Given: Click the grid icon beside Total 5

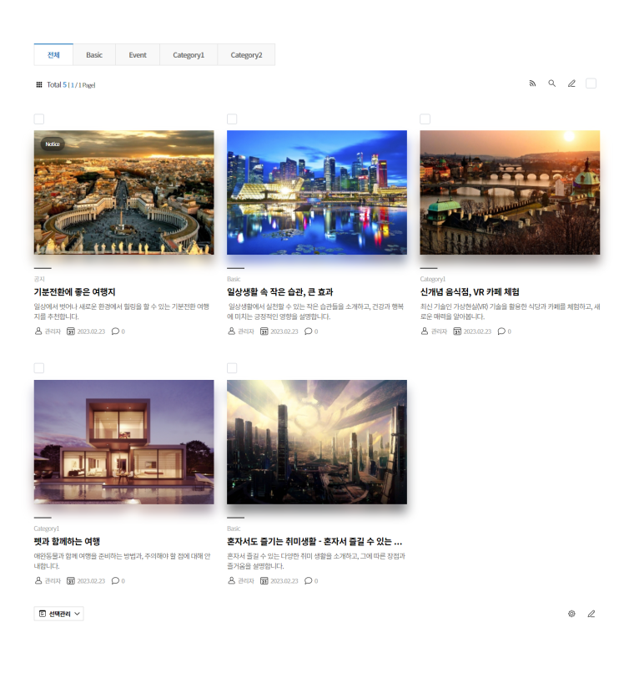Looking at the screenshot, I should tap(38, 84).
